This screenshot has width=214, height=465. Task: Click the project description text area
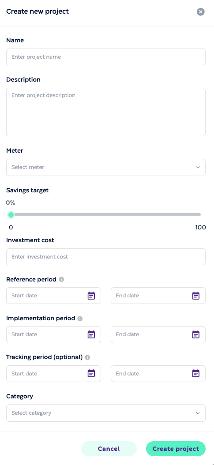[106, 112]
